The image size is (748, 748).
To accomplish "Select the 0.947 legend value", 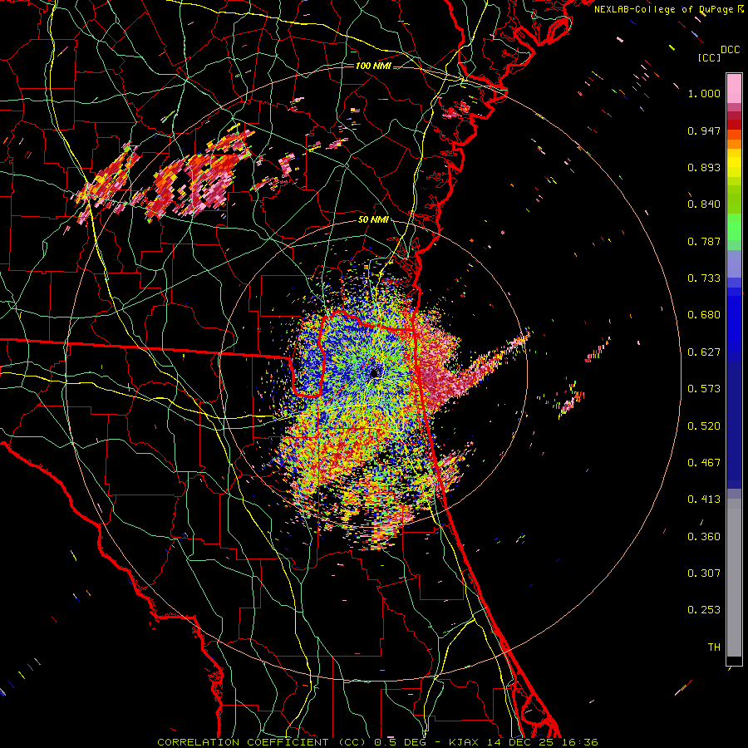I will [x=704, y=130].
